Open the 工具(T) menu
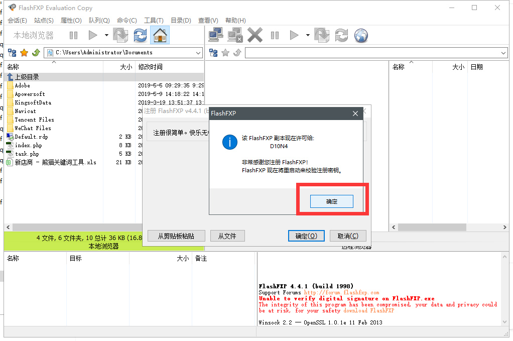This screenshot has height=341, width=513. point(154,21)
